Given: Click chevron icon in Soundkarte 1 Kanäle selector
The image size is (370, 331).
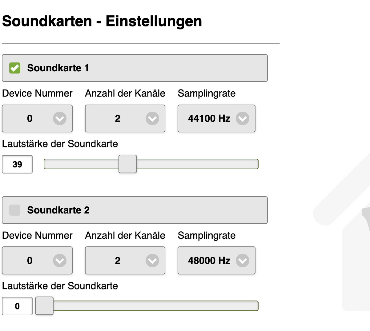Looking at the screenshot, I should 152,118.
